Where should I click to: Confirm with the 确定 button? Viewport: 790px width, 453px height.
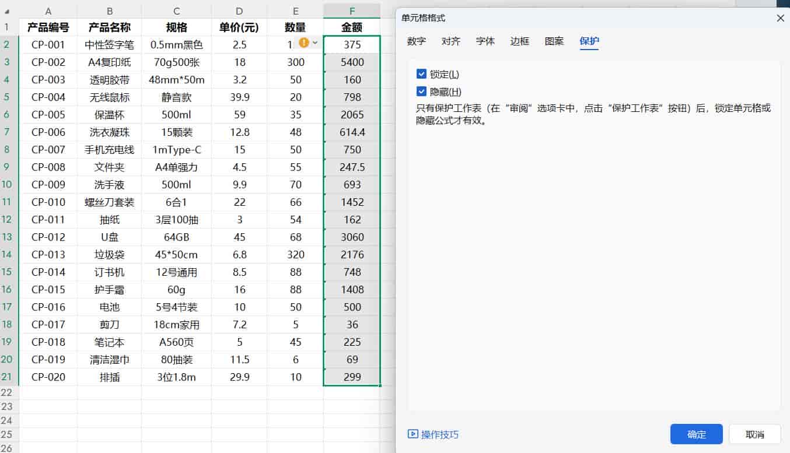[697, 434]
